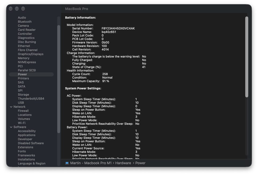Click the Firmware Version value 0b00

pos(105,43)
